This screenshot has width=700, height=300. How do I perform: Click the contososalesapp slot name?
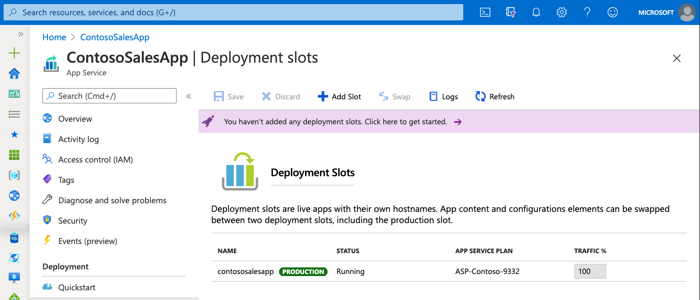coord(246,271)
